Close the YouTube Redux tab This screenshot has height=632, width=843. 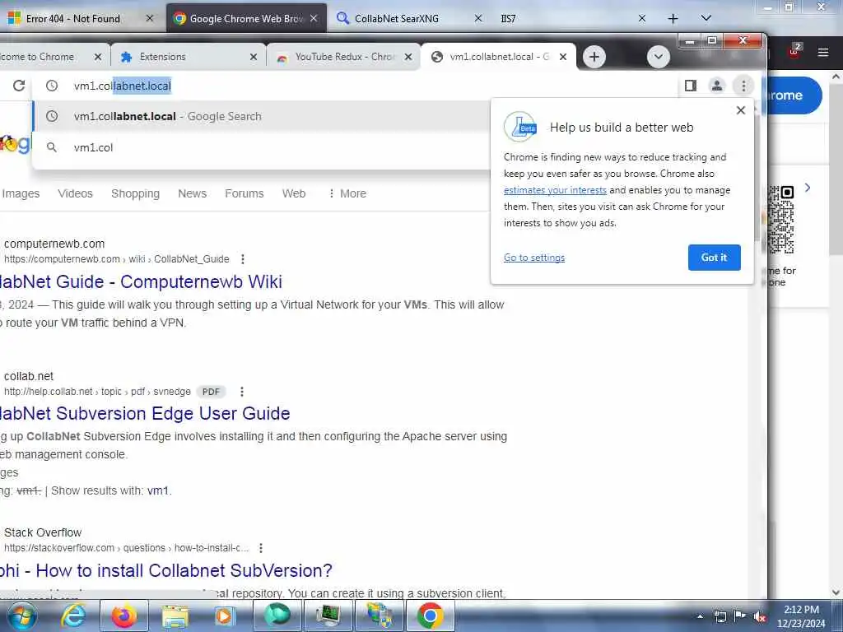tap(408, 57)
